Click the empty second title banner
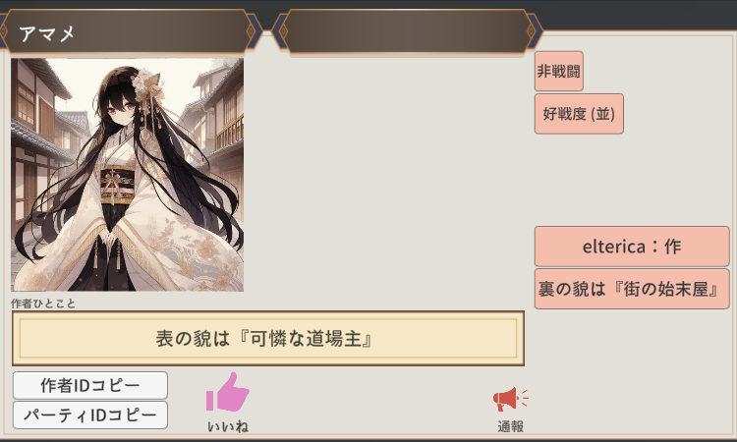Viewport: 737px width, 442px height. tap(407, 31)
